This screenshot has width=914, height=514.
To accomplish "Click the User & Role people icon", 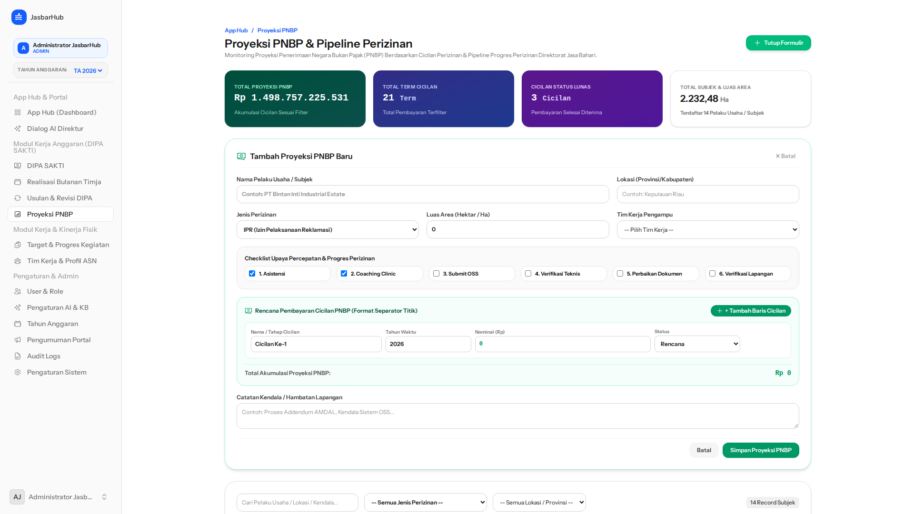I will [18, 292].
